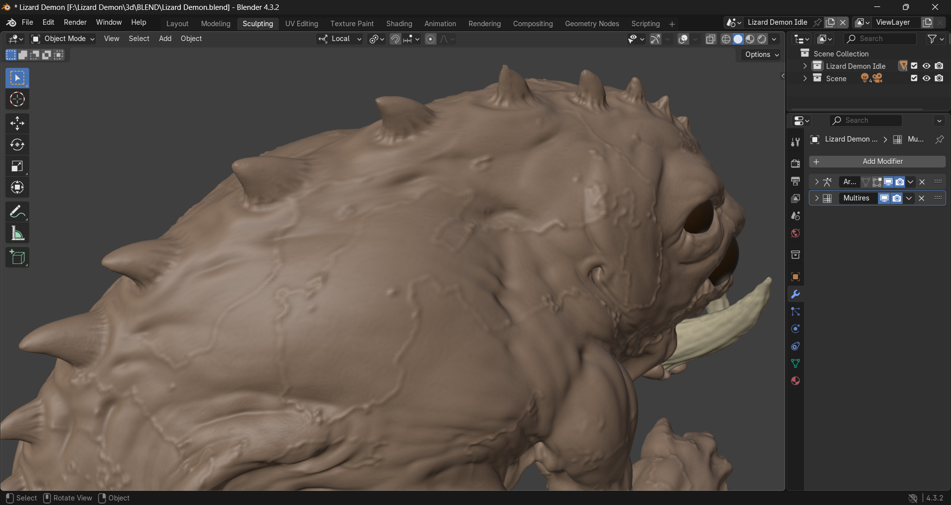Screen dimensions: 951x505
Task: Pin the properties editor context
Action: coord(939,140)
